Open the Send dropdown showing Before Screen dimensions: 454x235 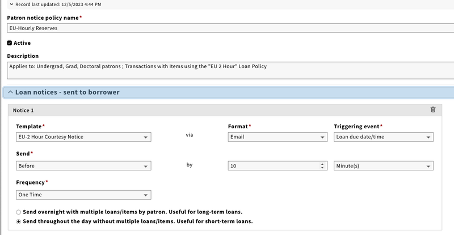pyautogui.click(x=83, y=166)
